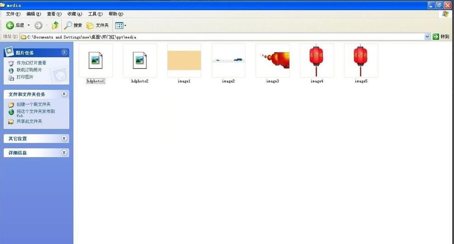Collapse the 文件和文件夹任务 panel
The width and height of the screenshot is (454, 244).
64,94
